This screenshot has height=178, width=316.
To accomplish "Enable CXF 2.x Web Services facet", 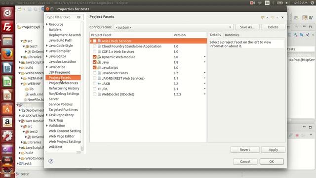I will pos(94,51).
